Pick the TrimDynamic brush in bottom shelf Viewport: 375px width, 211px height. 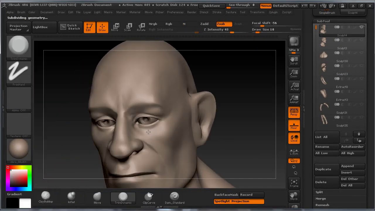[x=123, y=198]
